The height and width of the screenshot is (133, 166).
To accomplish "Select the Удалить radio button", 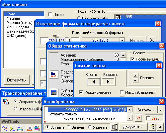I will point(90,127).
